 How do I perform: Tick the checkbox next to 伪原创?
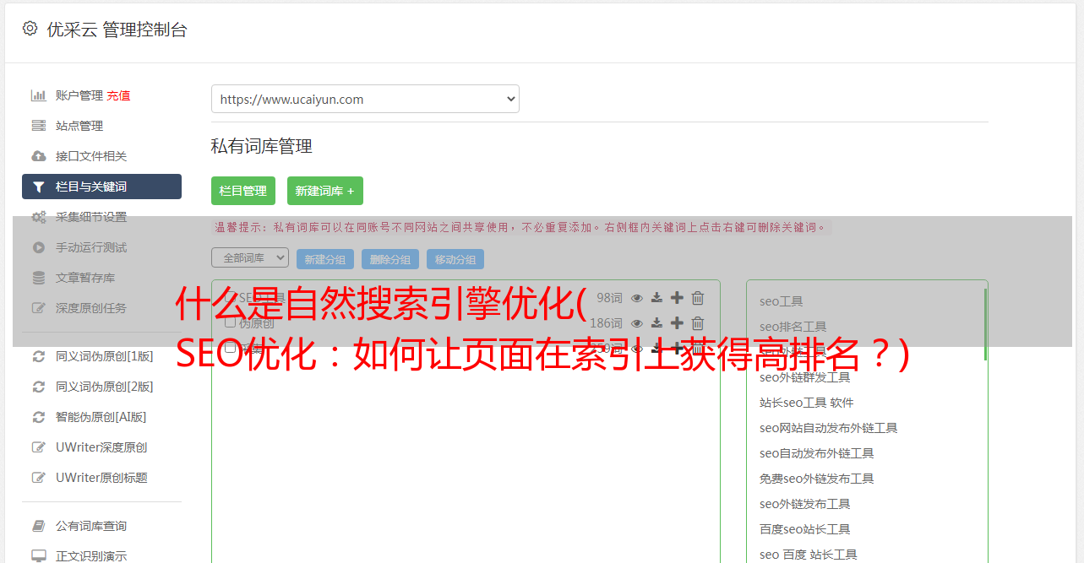[230, 322]
